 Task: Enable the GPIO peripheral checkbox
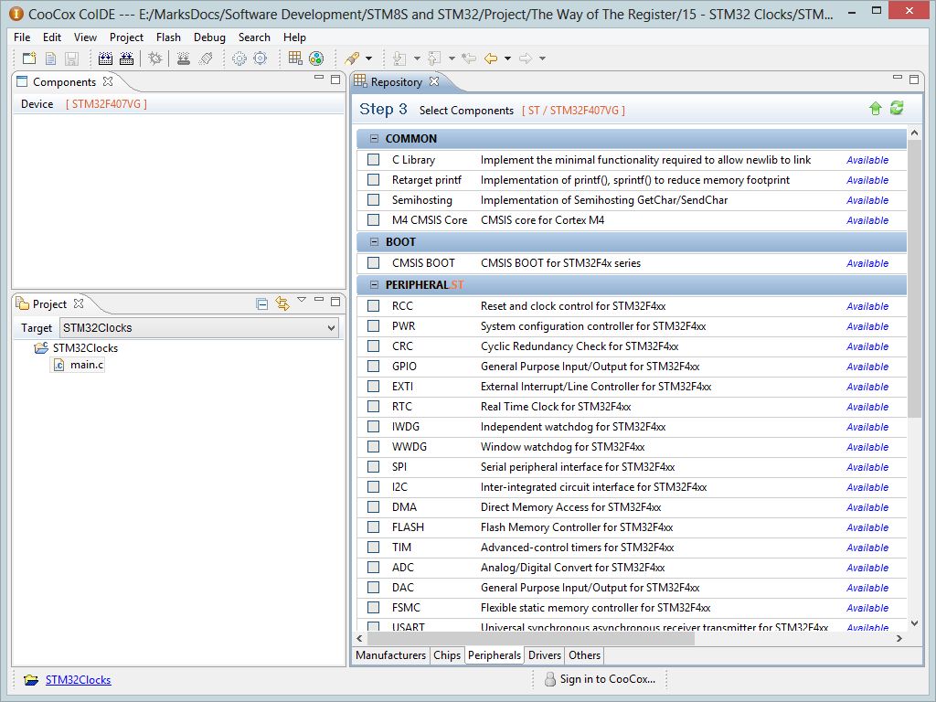coord(374,366)
